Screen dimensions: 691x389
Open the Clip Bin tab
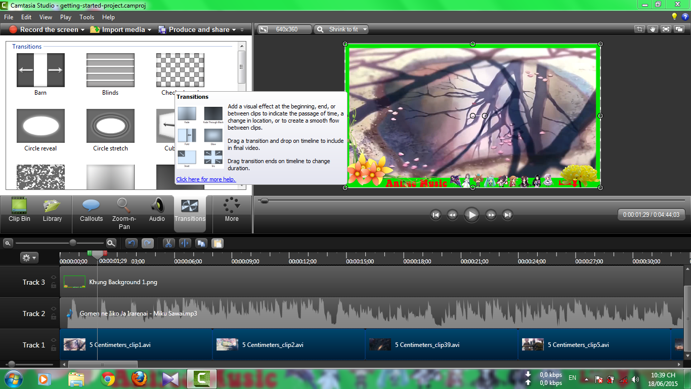(x=19, y=211)
